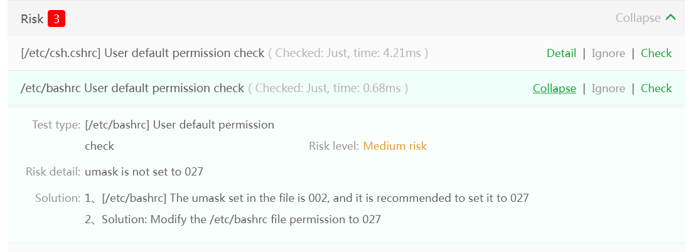Collapse the /etc/bashrc detail panel
Image resolution: width=693 pixels, height=252 pixels.
pyautogui.click(x=554, y=88)
